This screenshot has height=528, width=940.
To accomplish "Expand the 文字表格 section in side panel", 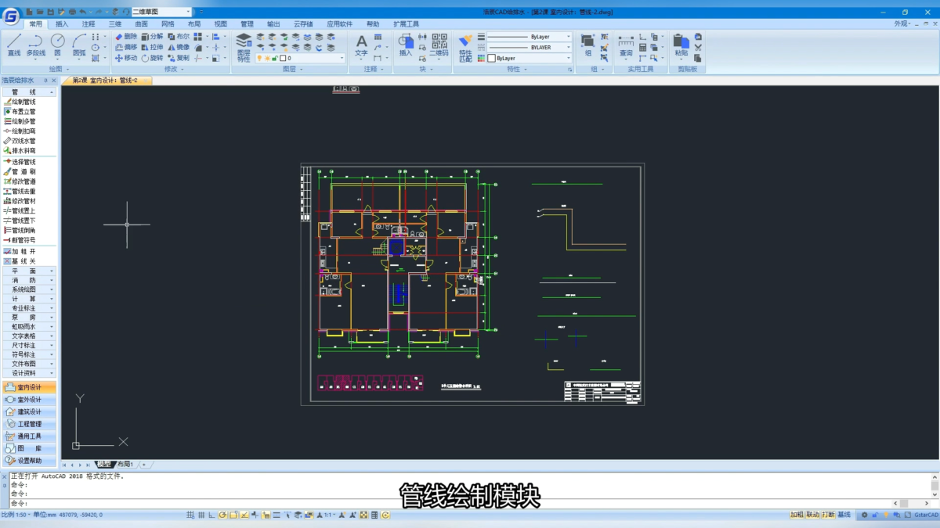I will point(29,336).
